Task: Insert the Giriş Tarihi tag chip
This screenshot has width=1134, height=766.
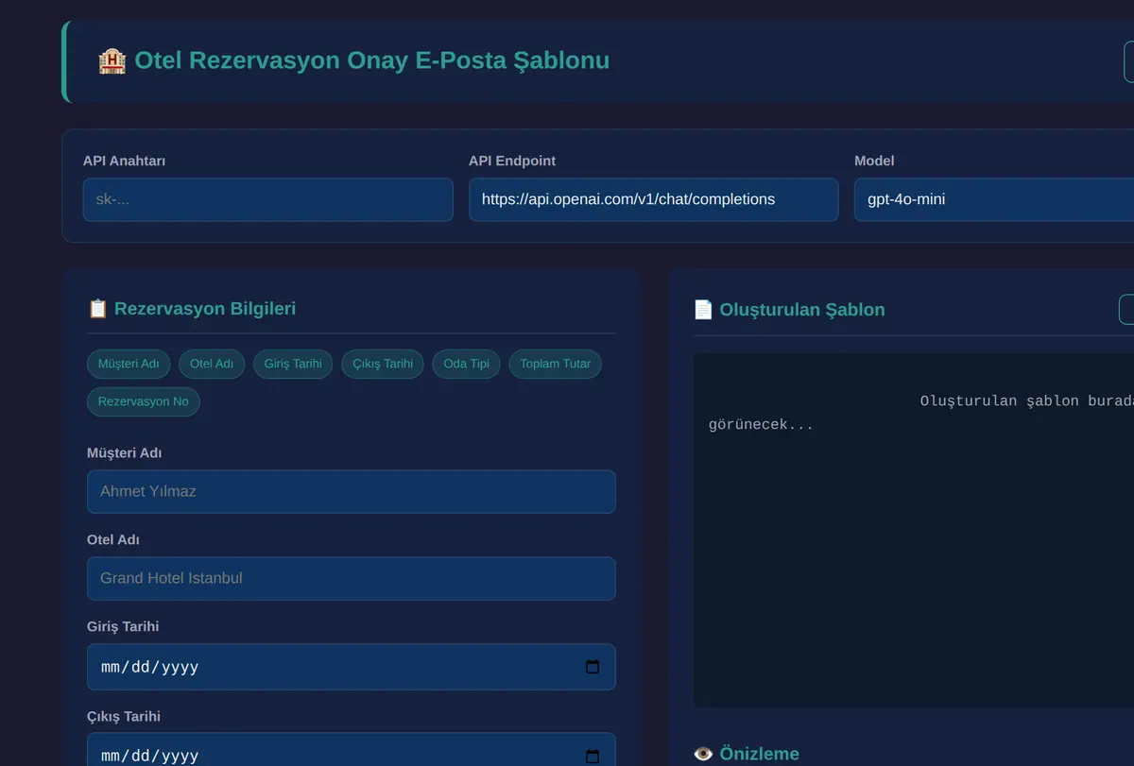Action: 293,364
